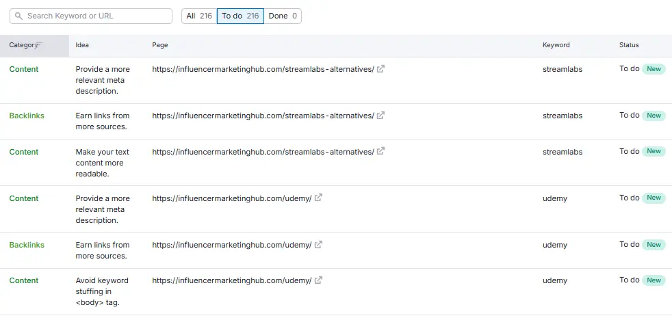Focus the Search Keyword or URL field
This screenshot has width=672, height=318.
pyautogui.click(x=96, y=16)
